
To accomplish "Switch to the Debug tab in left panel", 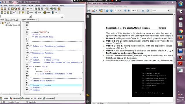I will pyautogui.click(x=15, y=20).
